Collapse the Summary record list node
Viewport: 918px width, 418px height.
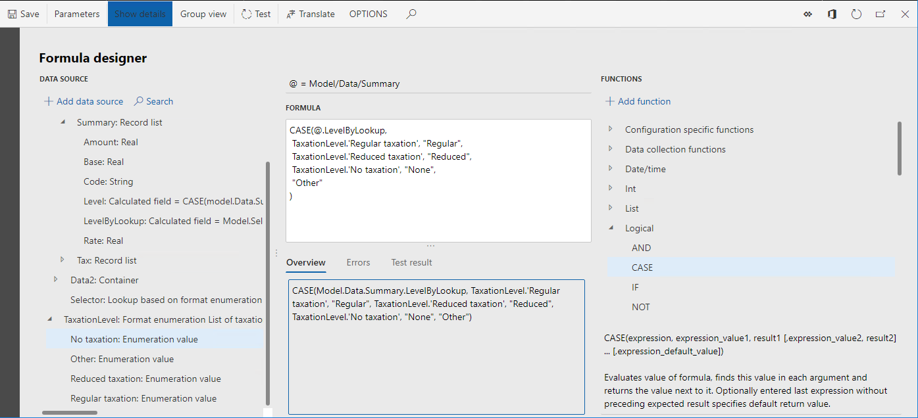tap(63, 122)
